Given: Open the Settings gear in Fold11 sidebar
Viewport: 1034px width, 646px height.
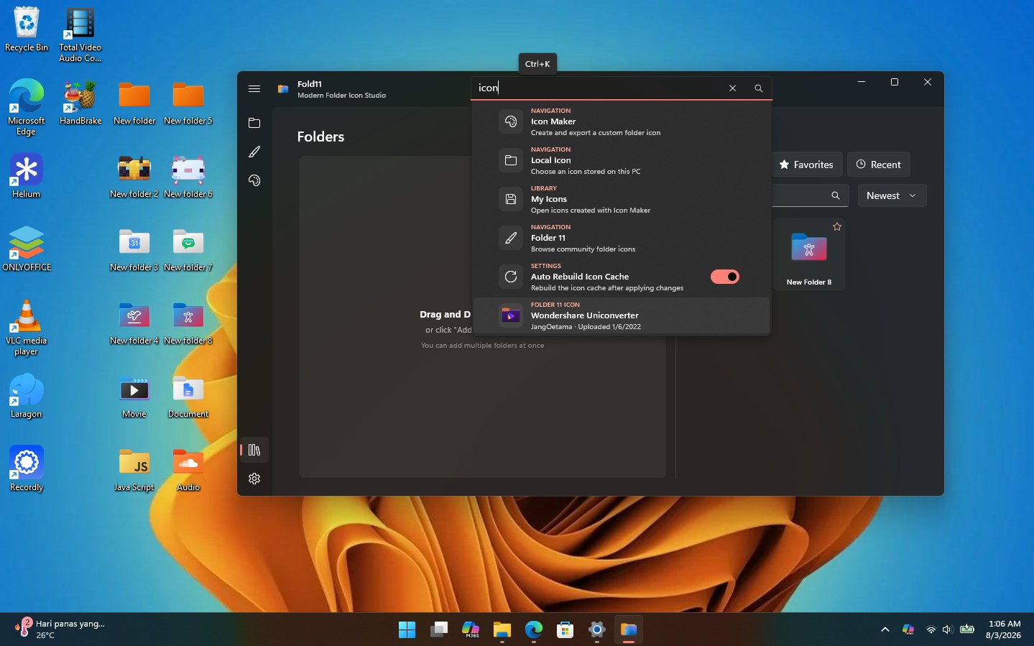Looking at the screenshot, I should tap(254, 479).
